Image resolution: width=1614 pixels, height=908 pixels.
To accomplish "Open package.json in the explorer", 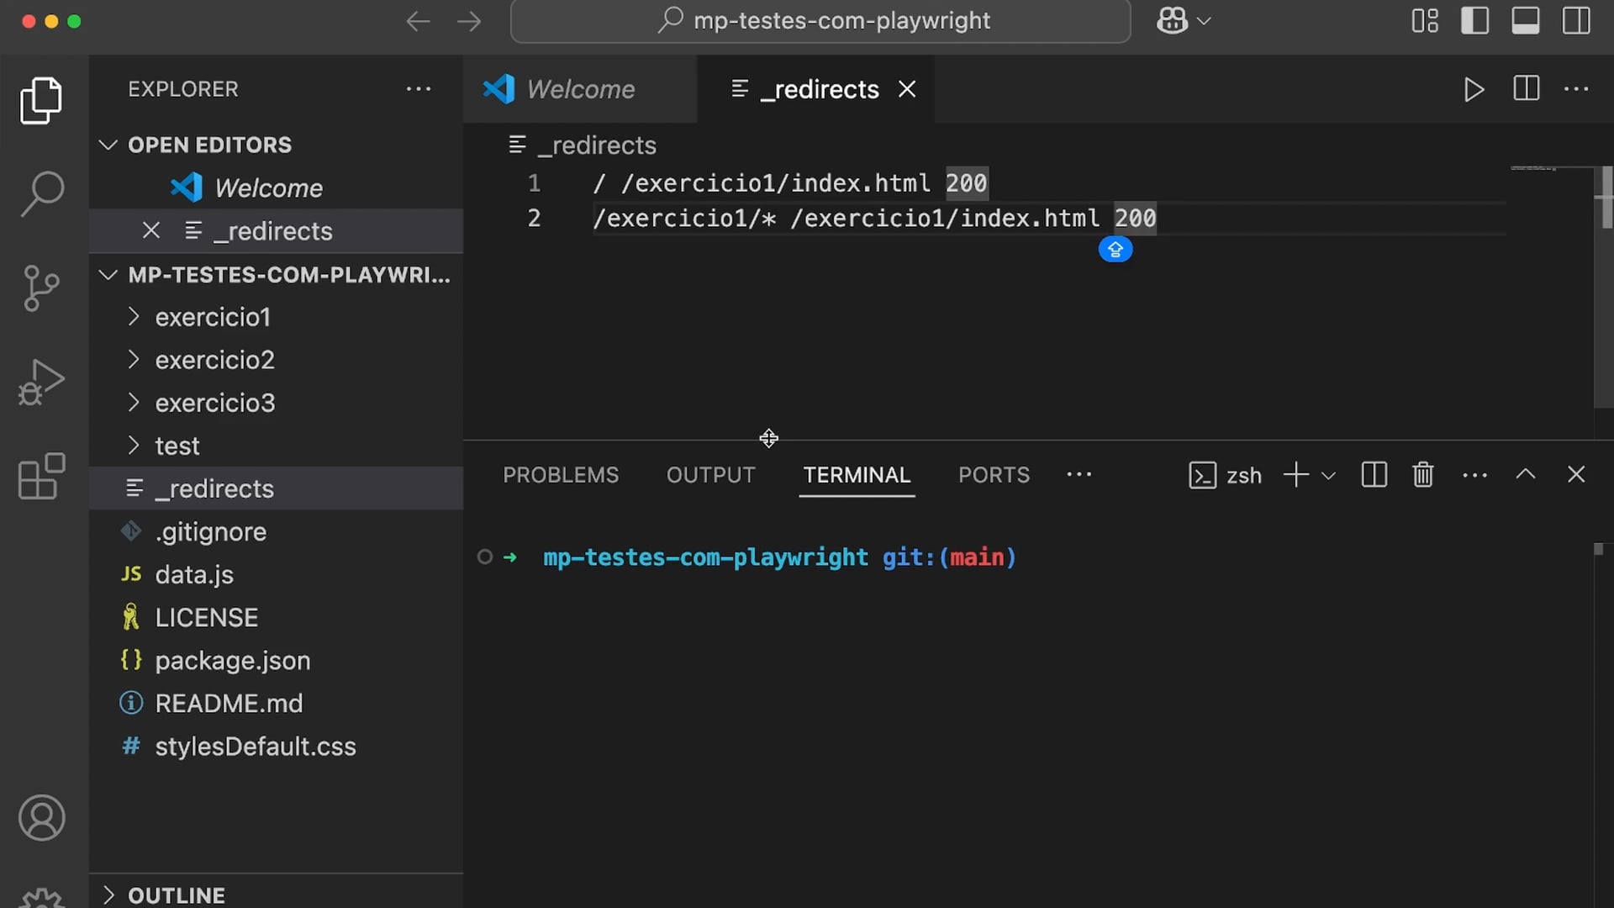I will coord(233,661).
